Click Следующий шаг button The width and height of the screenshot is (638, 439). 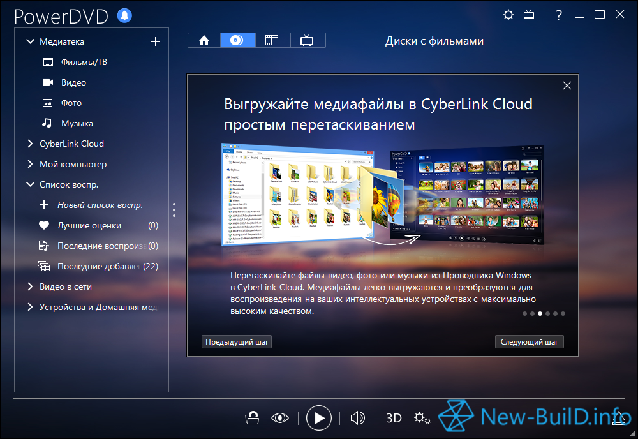tap(529, 342)
